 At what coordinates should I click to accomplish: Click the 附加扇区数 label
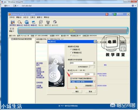coord(40,77)
